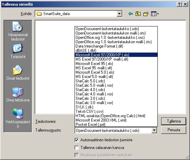Select OpenDocument-laskentataulukon malli (.ots)
190x160 pixels.
pos(116,33)
